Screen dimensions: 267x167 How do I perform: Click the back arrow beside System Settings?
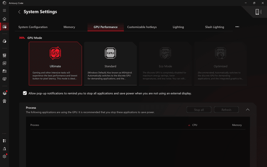coord(19,12)
